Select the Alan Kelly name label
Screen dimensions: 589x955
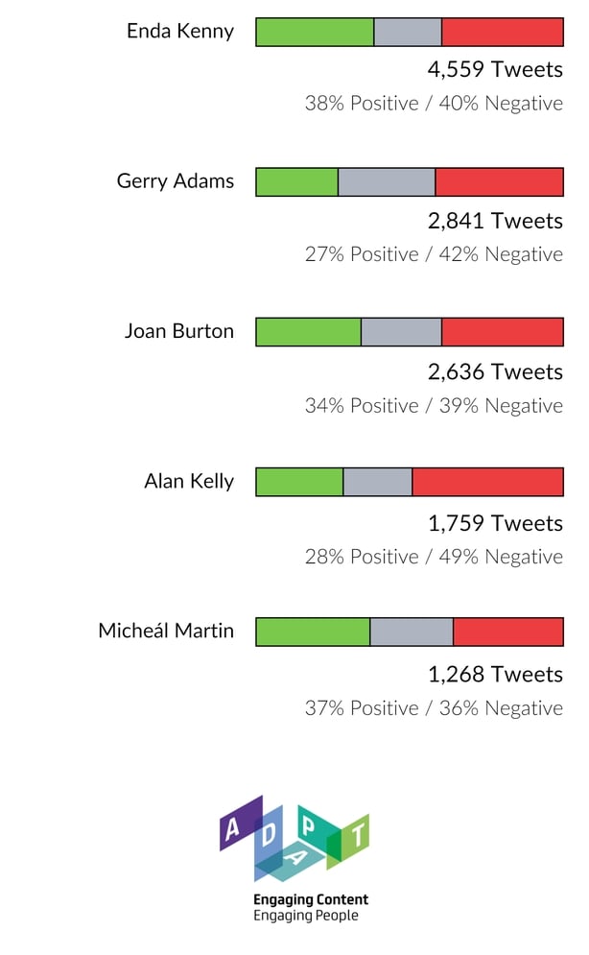click(189, 481)
